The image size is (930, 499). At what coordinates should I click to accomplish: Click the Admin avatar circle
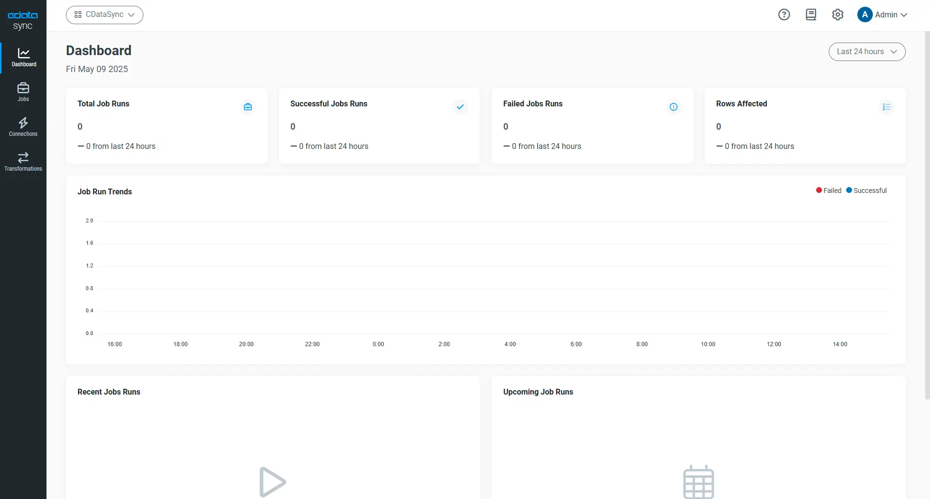(865, 15)
